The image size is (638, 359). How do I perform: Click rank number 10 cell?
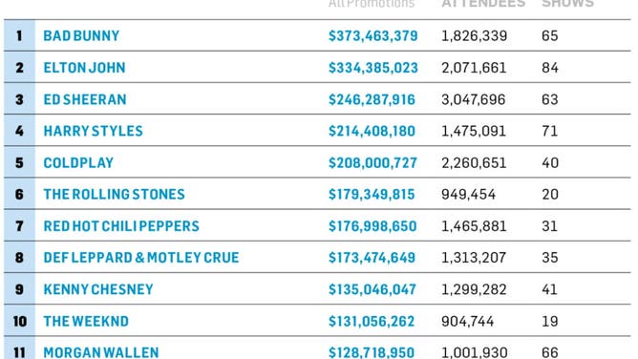19,321
